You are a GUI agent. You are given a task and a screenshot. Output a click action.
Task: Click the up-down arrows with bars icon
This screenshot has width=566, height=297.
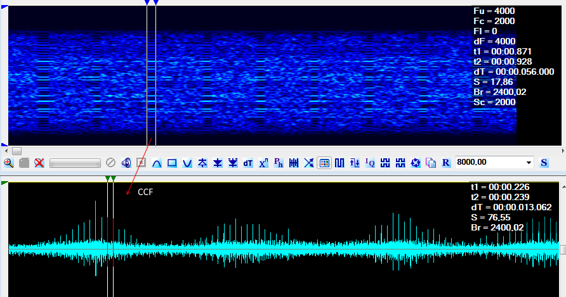click(x=355, y=163)
